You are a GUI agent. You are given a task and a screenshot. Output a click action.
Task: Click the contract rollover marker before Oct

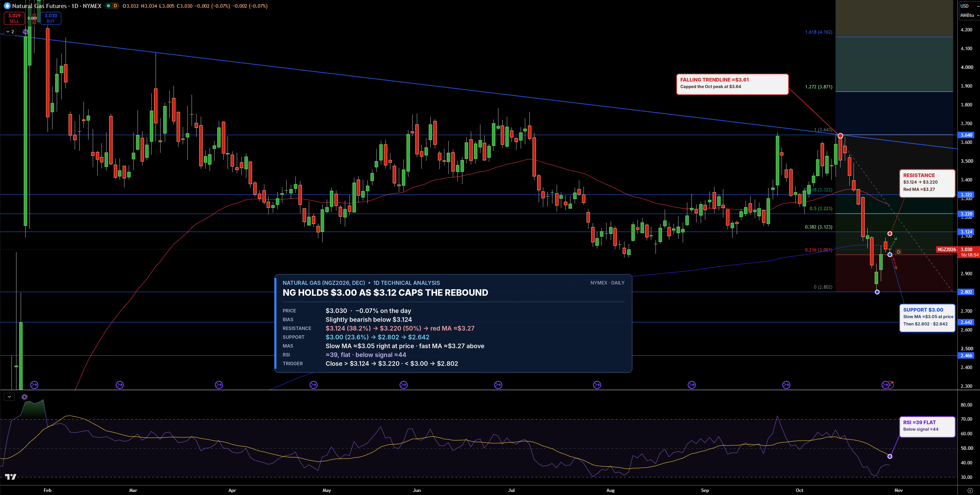click(x=786, y=385)
